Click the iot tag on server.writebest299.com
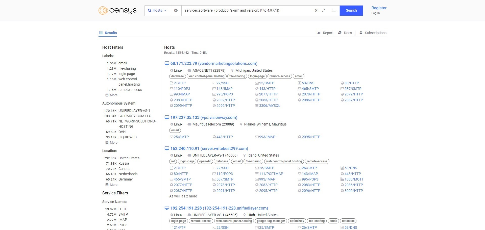 click(x=173, y=161)
